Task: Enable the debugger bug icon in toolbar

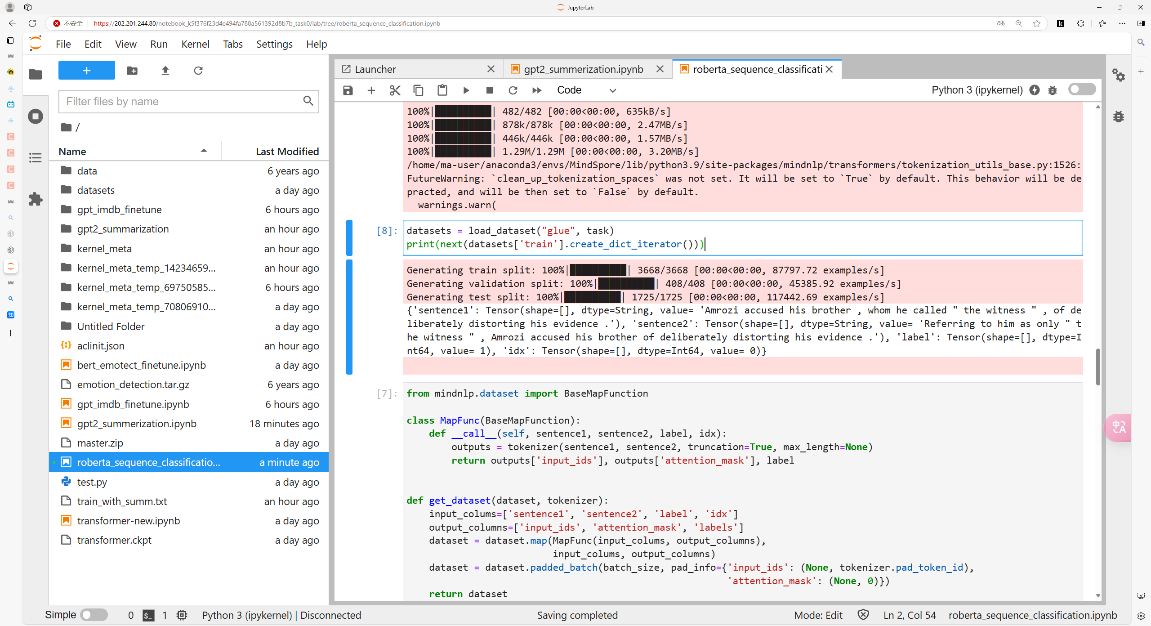Action: tap(1053, 90)
